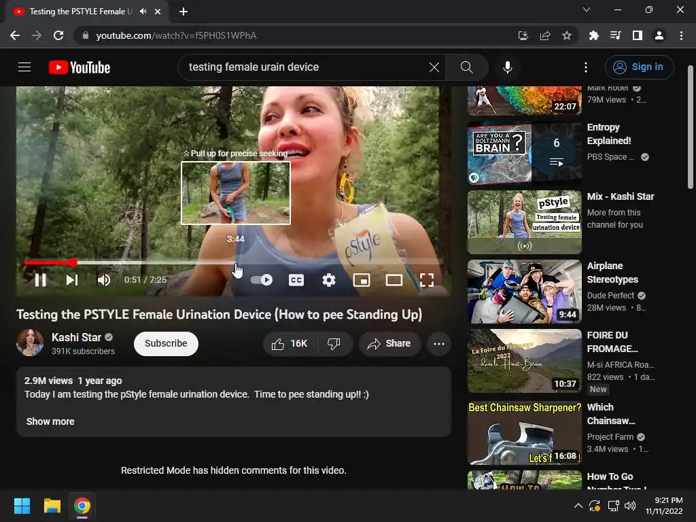Click page vertical scrollbar
Image resolution: width=696 pixels, height=522 pixels.
pyautogui.click(x=691, y=127)
